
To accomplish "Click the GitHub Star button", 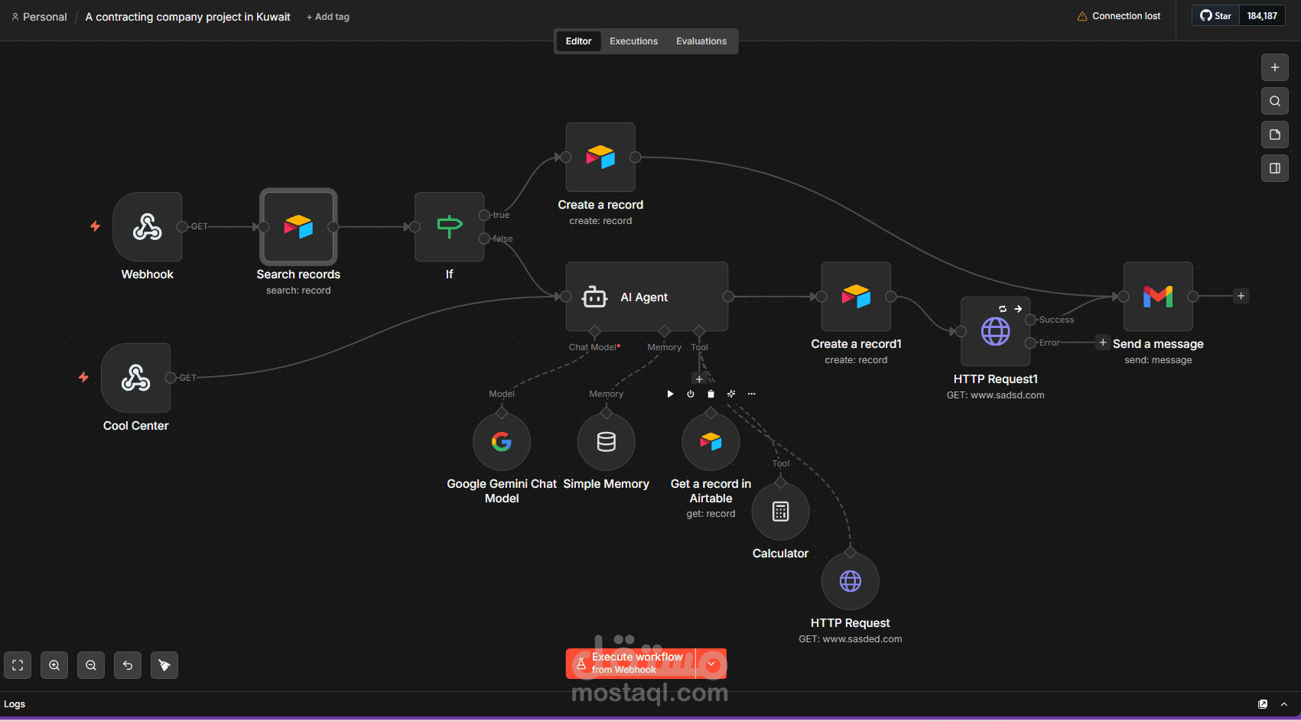I will (1215, 16).
